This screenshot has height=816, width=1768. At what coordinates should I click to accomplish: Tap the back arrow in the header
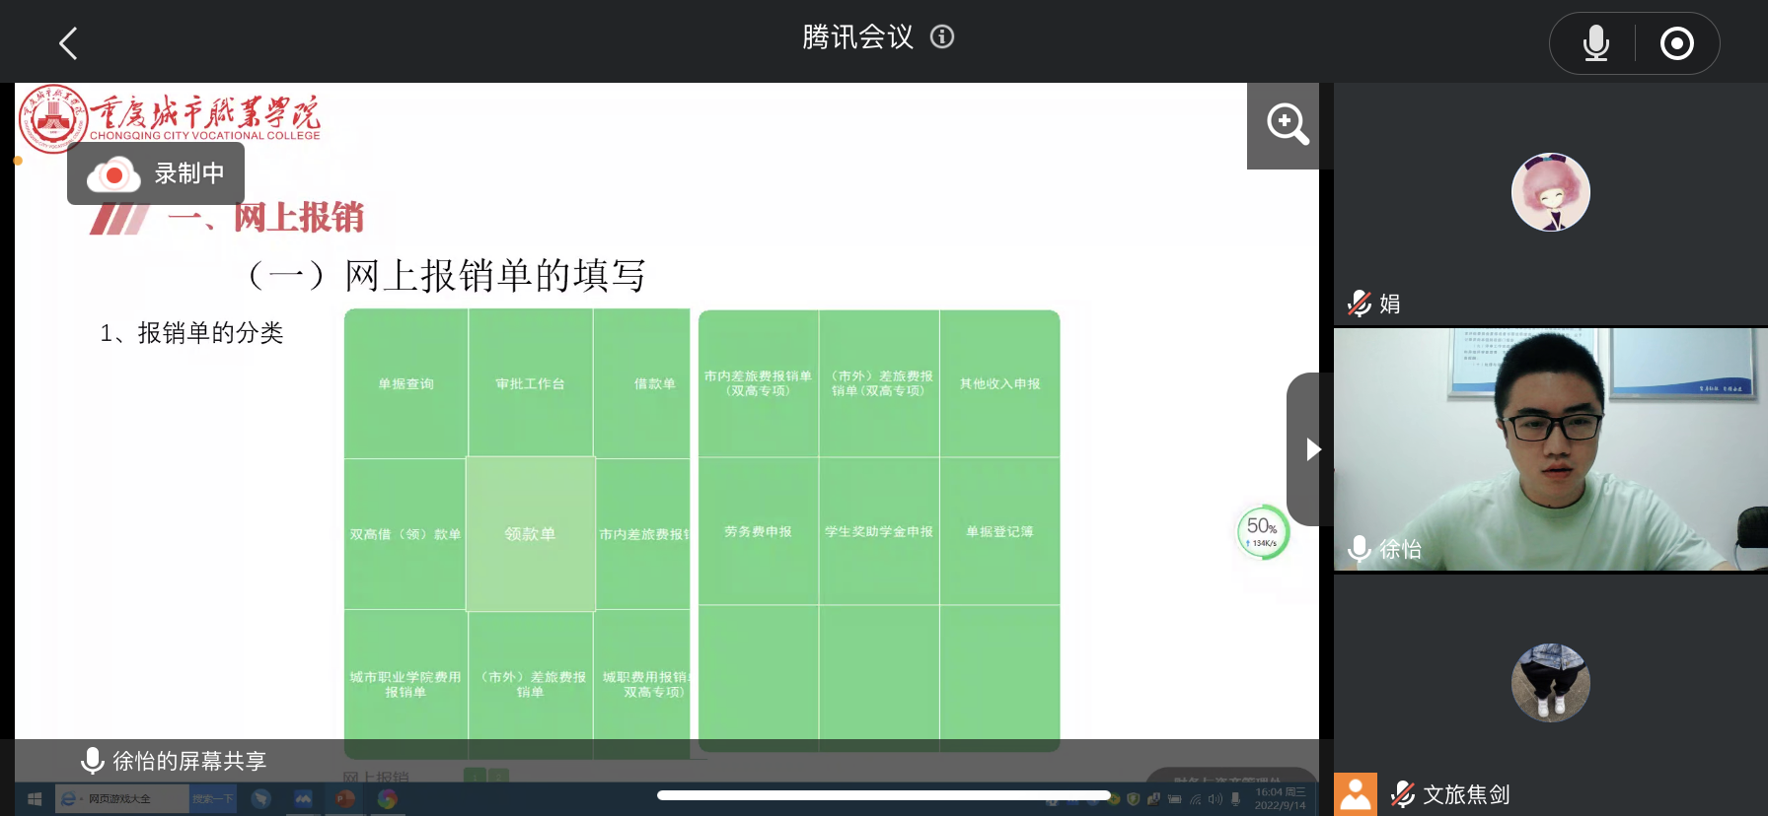[68, 43]
